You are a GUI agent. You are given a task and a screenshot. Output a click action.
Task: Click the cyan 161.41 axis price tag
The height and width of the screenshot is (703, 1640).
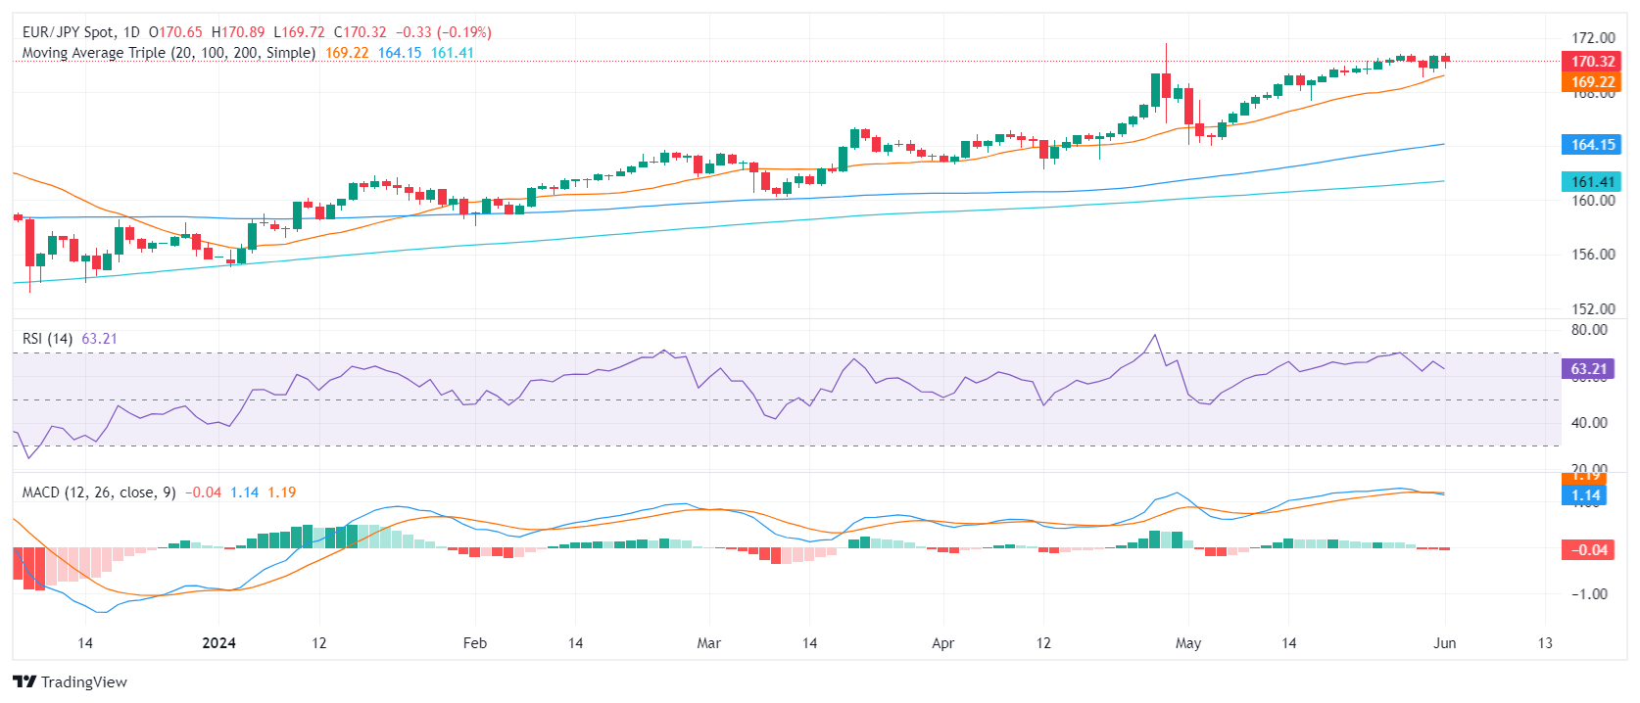click(x=1592, y=182)
